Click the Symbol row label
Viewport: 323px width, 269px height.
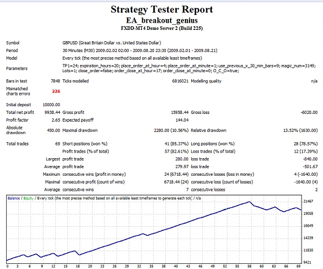[x=13, y=43]
